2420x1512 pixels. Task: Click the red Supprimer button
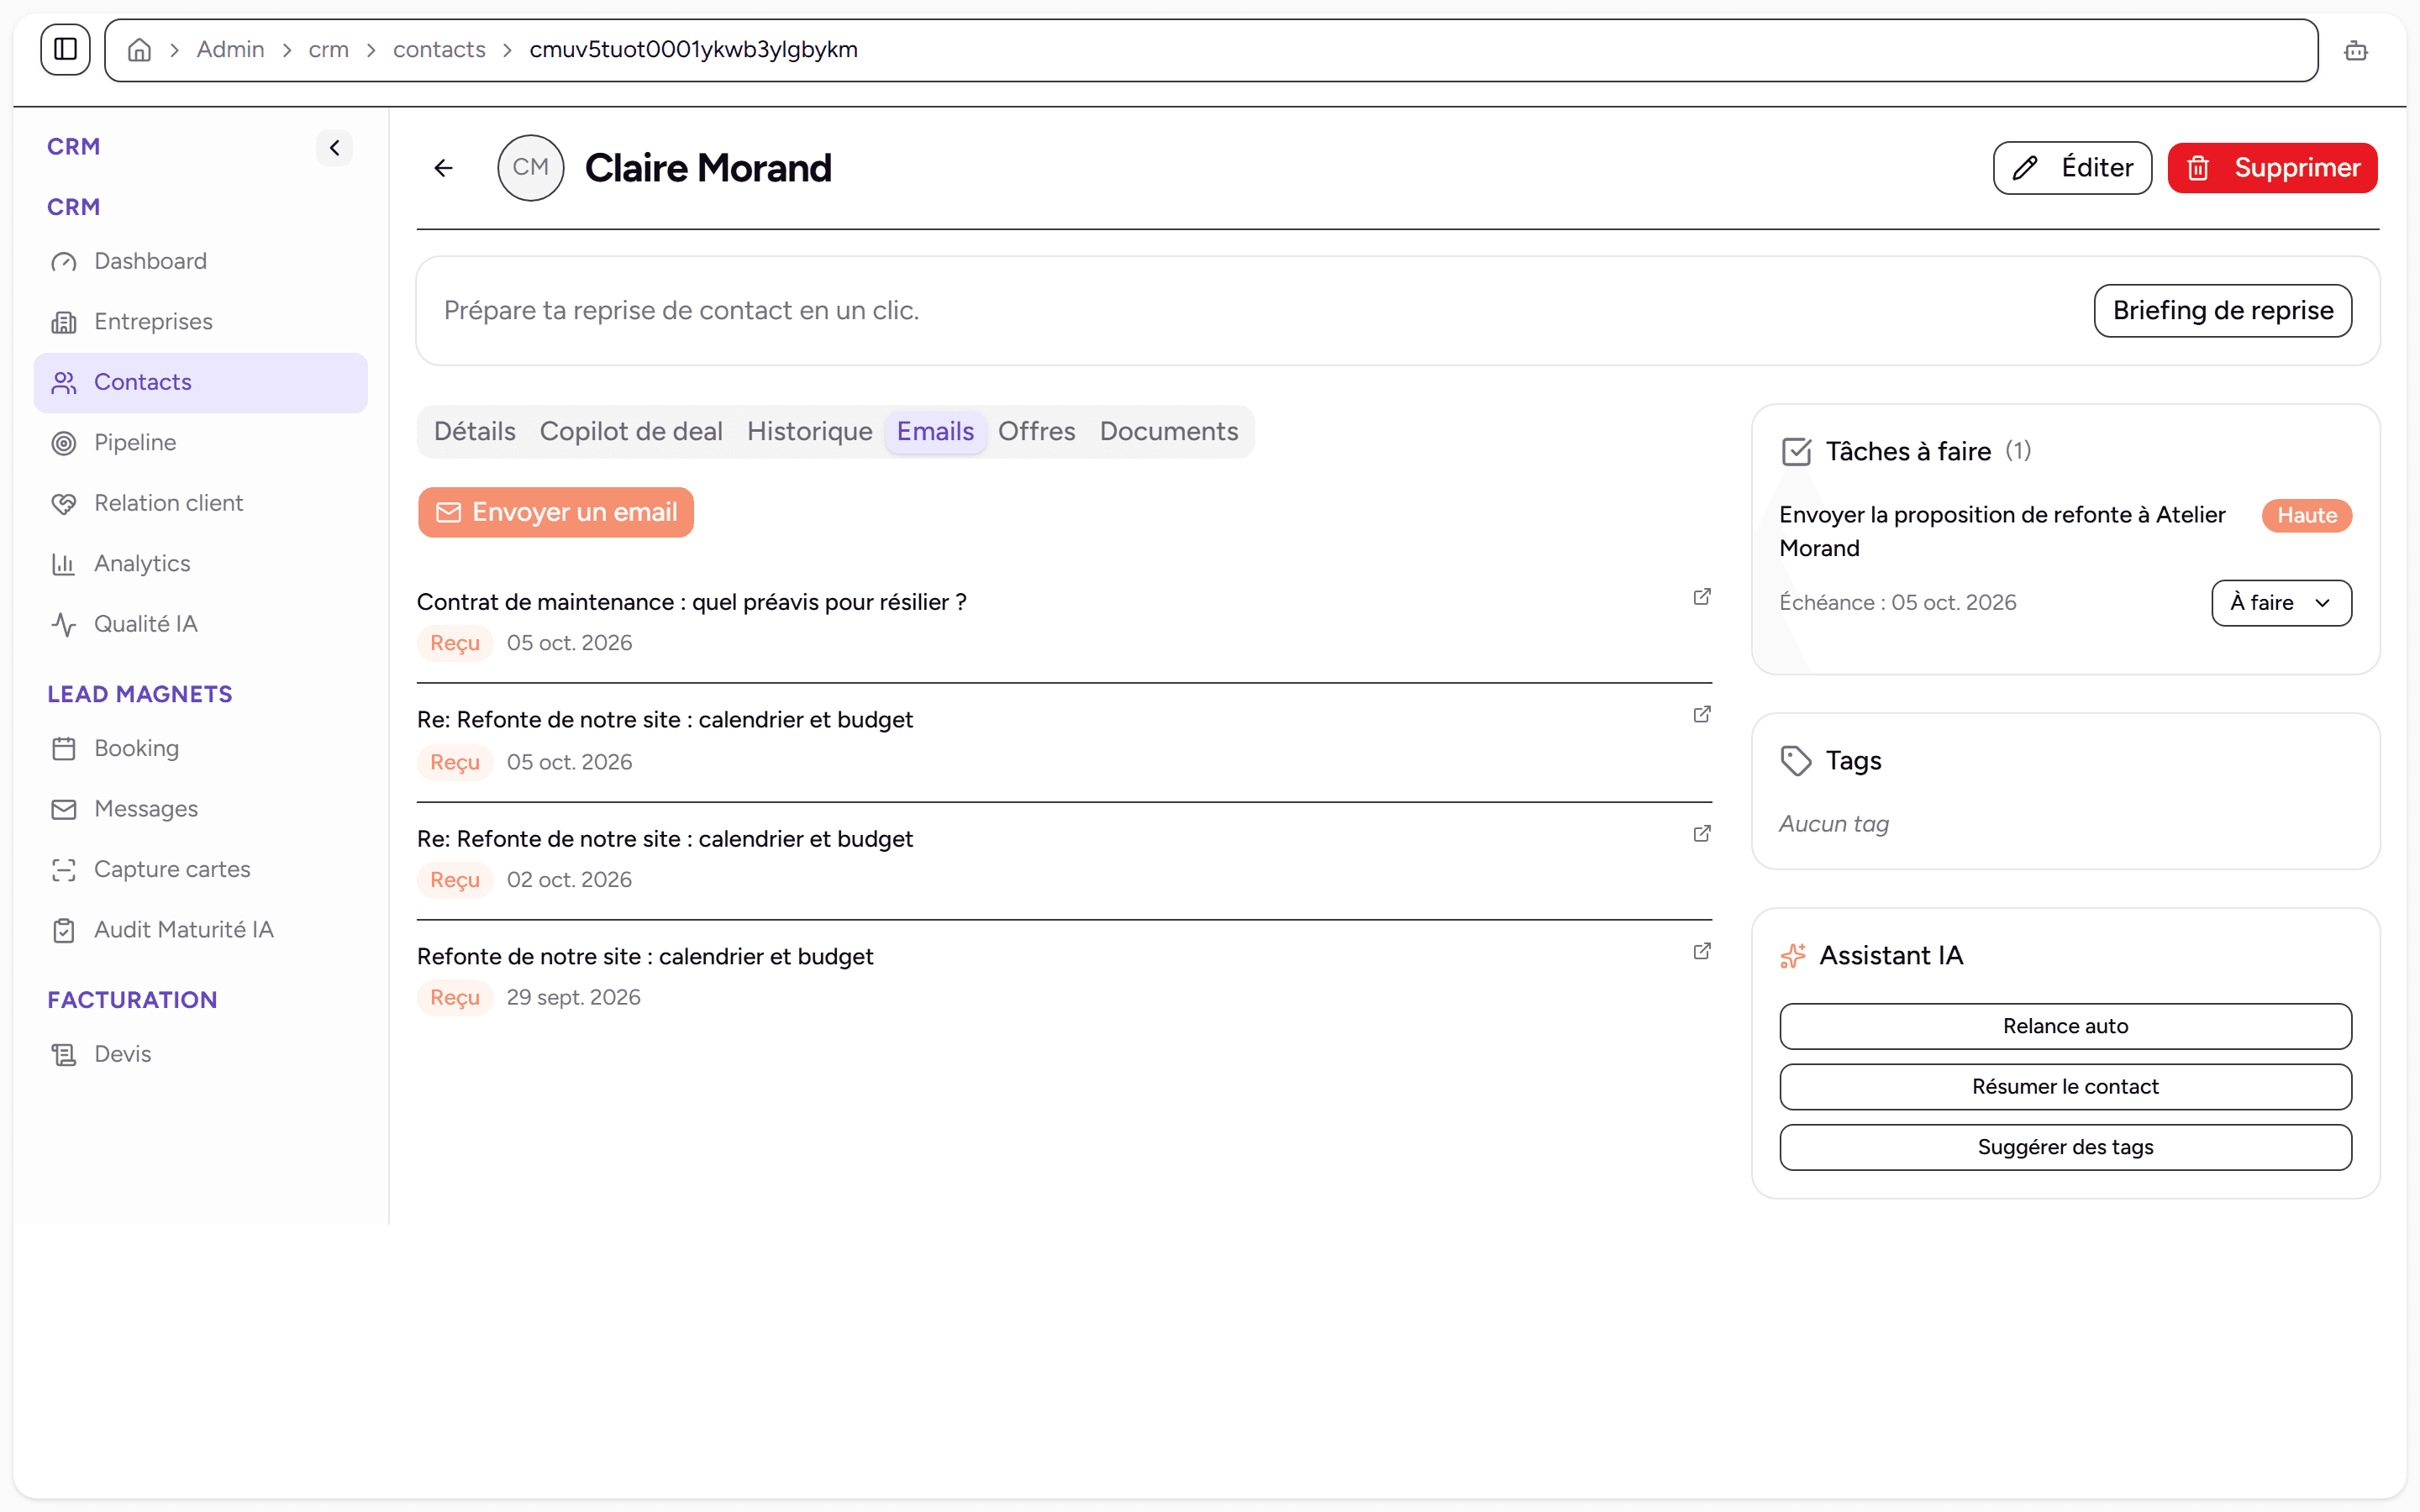pos(2272,168)
